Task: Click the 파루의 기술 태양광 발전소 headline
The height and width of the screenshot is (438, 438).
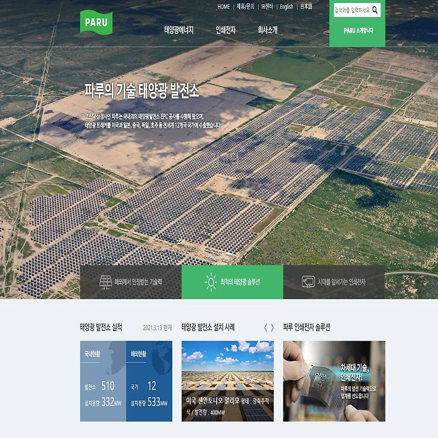Action: [142, 91]
